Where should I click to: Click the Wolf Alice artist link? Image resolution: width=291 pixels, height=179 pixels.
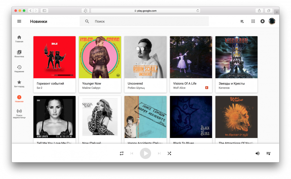179,88
